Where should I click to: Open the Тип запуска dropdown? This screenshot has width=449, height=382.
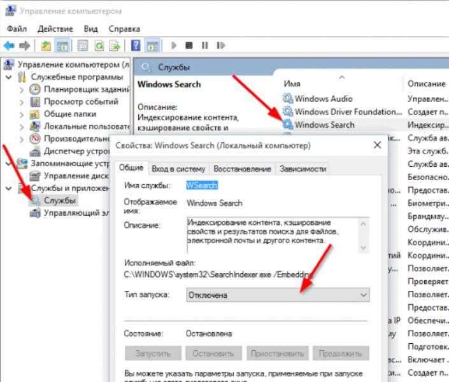pyautogui.click(x=278, y=295)
